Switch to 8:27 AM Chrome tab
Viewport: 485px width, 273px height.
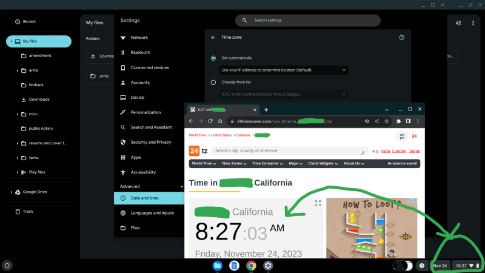pos(222,110)
